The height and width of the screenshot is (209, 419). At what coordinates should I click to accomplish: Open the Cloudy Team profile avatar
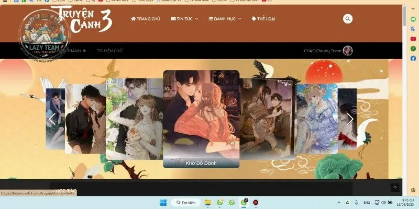pyautogui.click(x=348, y=51)
